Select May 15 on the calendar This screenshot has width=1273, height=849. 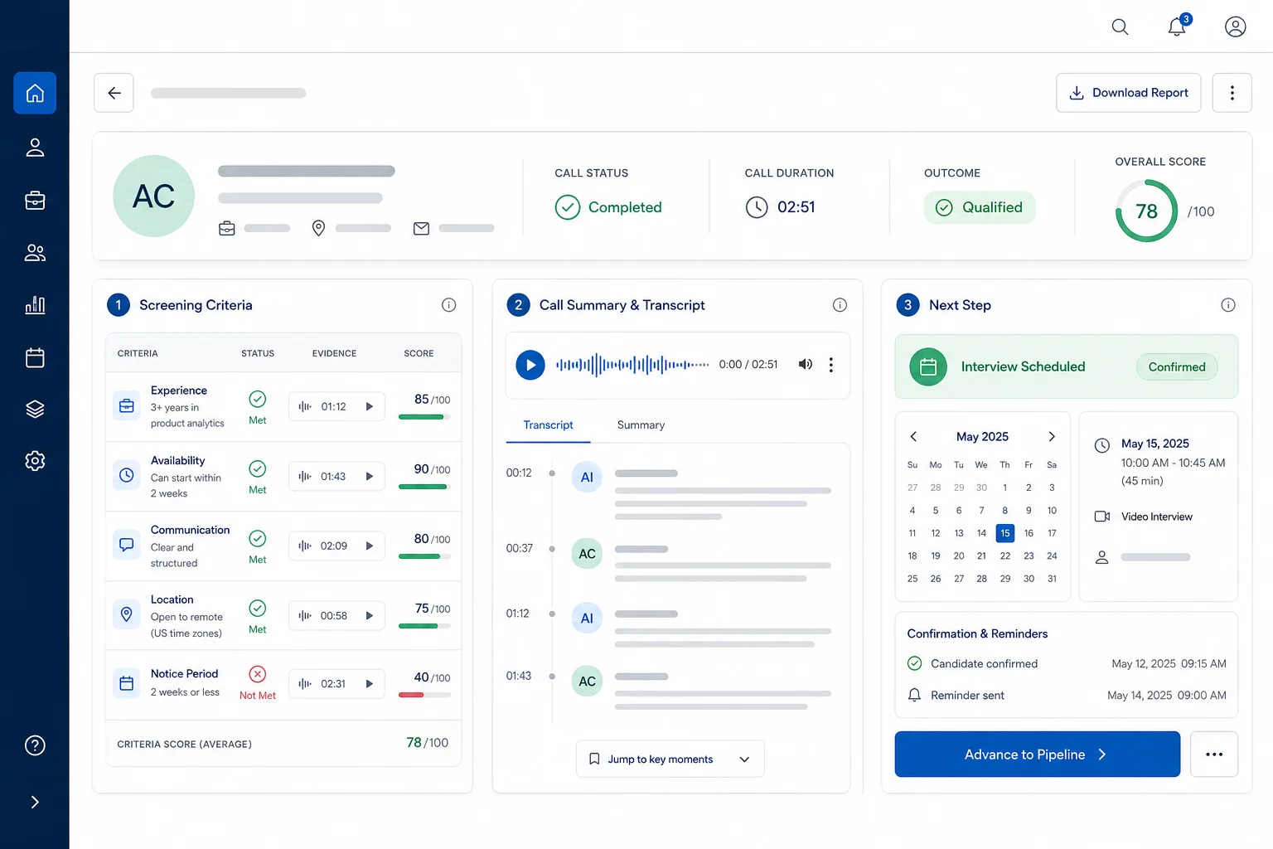[x=1005, y=533]
